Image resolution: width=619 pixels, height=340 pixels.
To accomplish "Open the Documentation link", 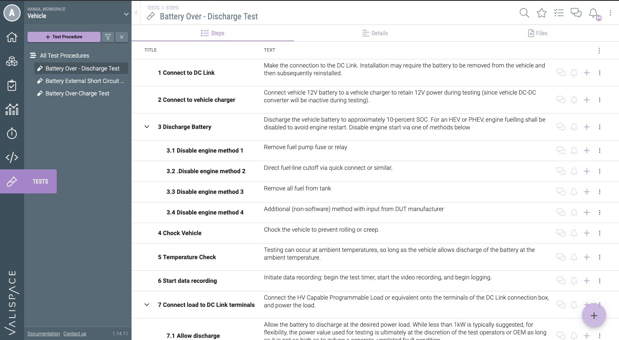I will (43, 334).
